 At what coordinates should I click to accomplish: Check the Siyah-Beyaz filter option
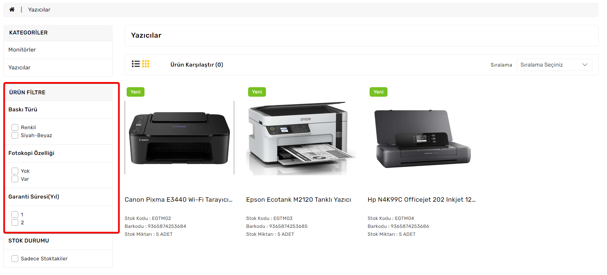tap(15, 135)
